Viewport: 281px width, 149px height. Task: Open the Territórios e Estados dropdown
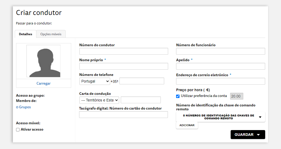pos(99,100)
